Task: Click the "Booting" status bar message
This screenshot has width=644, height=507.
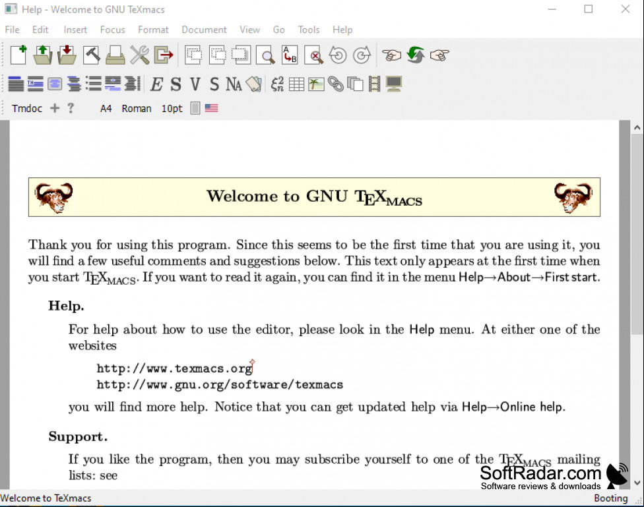Action: (611, 498)
